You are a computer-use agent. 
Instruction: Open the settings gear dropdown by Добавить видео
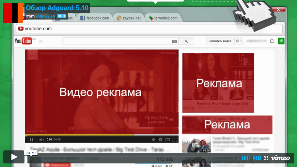click(x=238, y=41)
